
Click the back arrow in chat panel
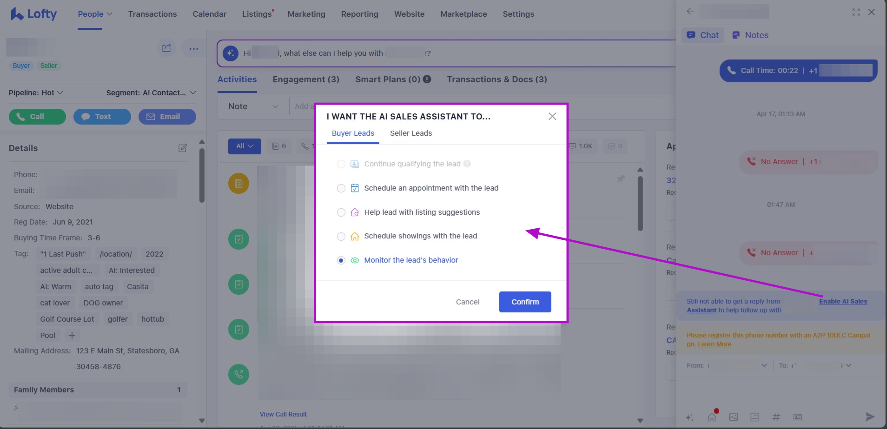(x=690, y=12)
